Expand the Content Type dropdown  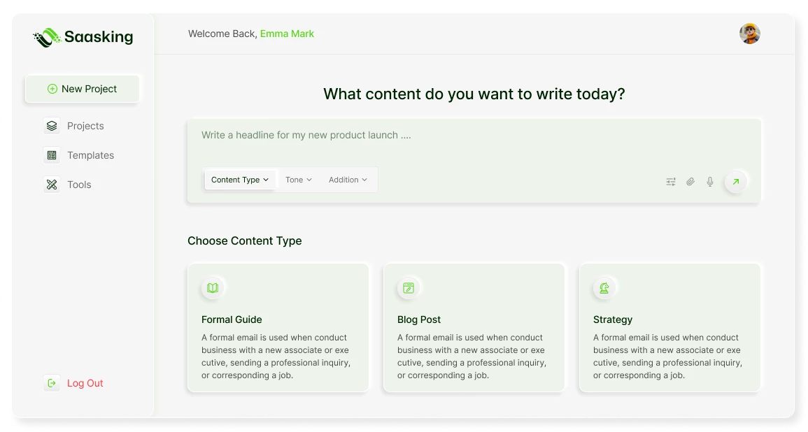pos(240,180)
